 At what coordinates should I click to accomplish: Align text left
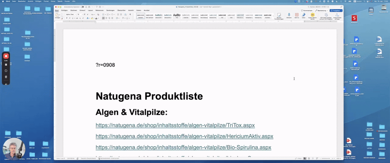click(103, 18)
